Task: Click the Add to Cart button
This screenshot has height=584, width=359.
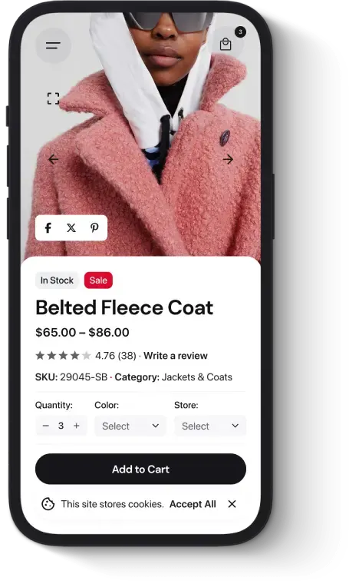Action: [140, 469]
